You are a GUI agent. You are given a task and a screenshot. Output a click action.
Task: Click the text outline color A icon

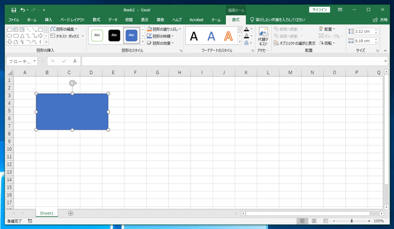[x=246, y=36]
